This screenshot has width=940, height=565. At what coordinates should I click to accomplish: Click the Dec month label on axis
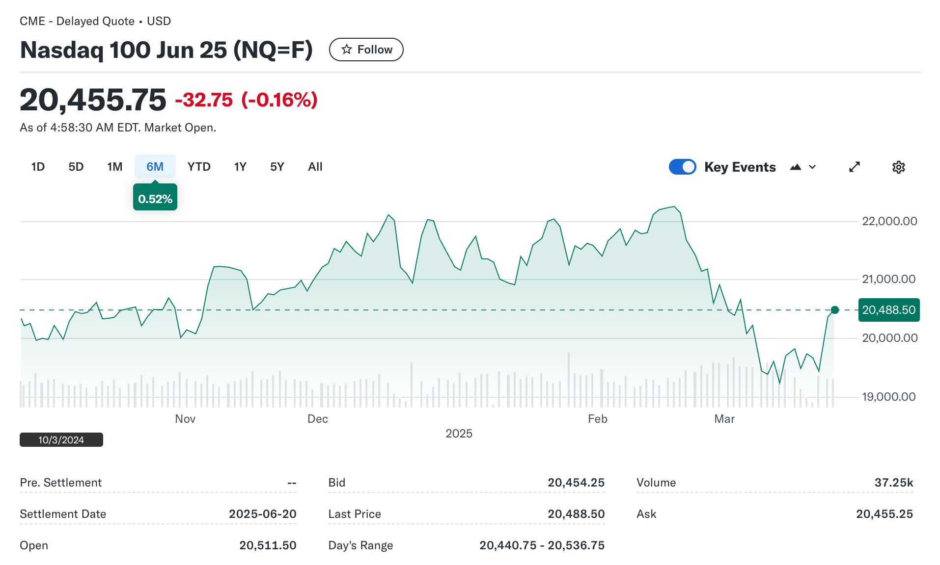coord(318,419)
